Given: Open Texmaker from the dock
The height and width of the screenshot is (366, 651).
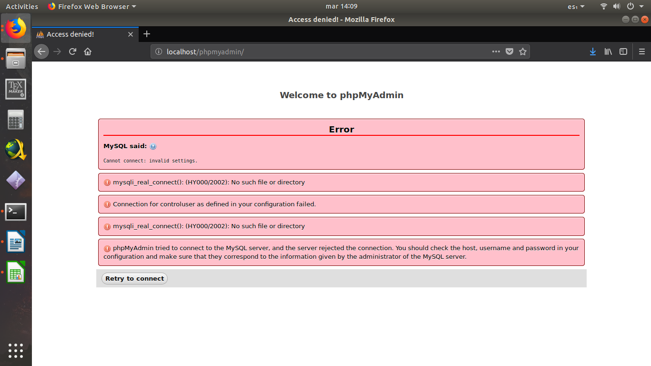Looking at the screenshot, I should [16, 89].
